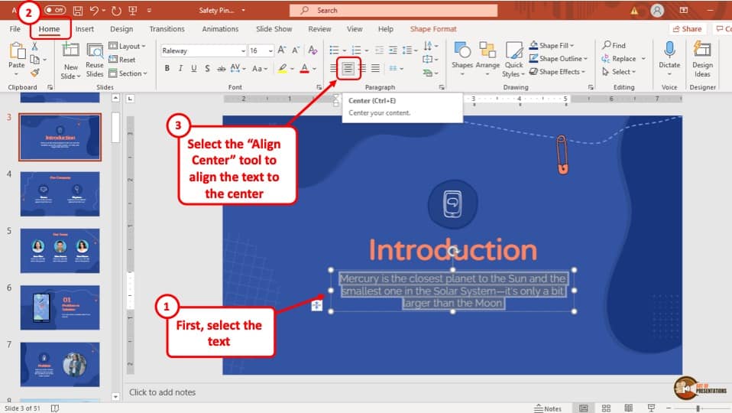Open the File menu tab
732x413 pixels.
pyautogui.click(x=15, y=29)
